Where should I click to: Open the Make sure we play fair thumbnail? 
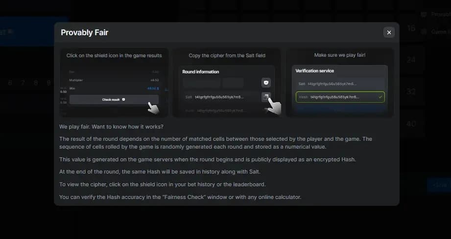(x=340, y=83)
